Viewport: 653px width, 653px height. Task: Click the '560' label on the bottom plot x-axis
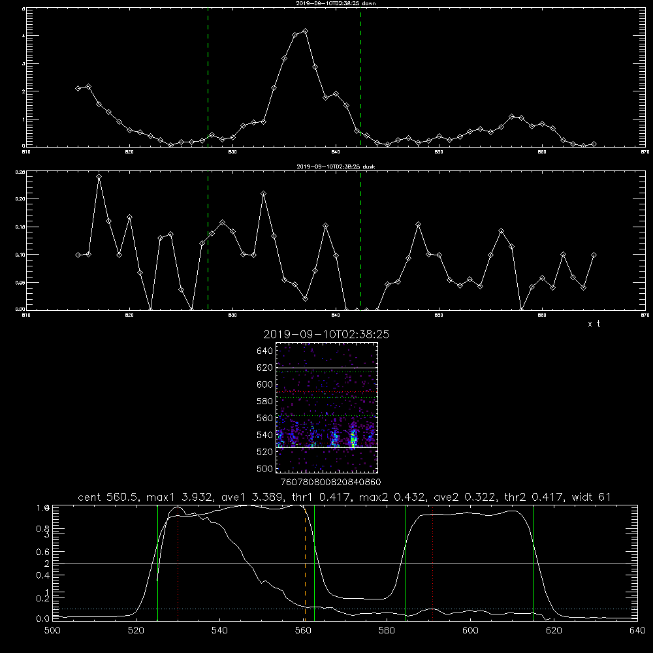303,631
